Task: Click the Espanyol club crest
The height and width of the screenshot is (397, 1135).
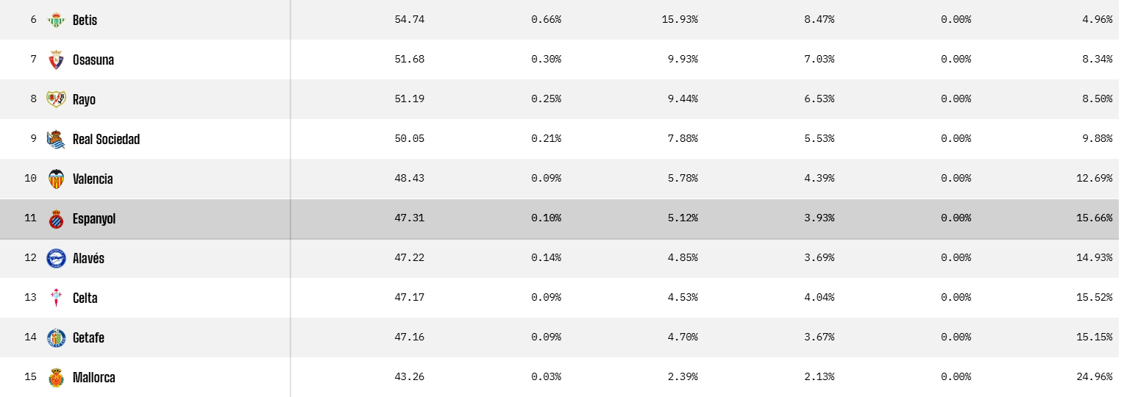Action: tap(56, 219)
